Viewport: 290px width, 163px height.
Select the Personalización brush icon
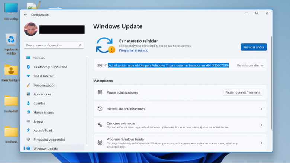tap(28, 85)
